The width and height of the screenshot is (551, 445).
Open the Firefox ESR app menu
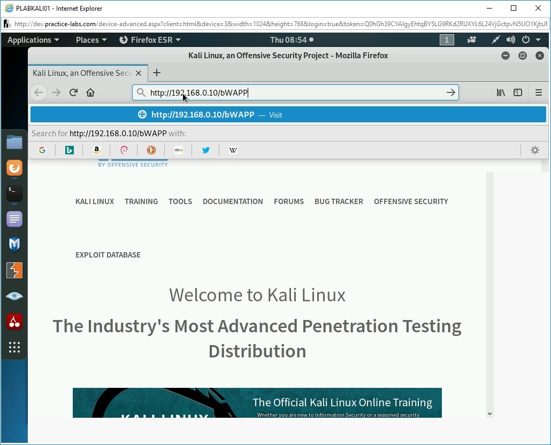pyautogui.click(x=150, y=40)
